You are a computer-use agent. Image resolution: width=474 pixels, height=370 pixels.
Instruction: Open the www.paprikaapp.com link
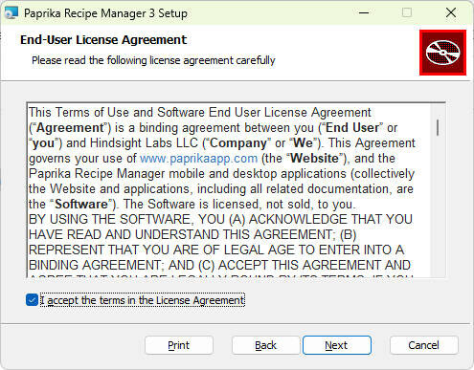(x=198, y=159)
